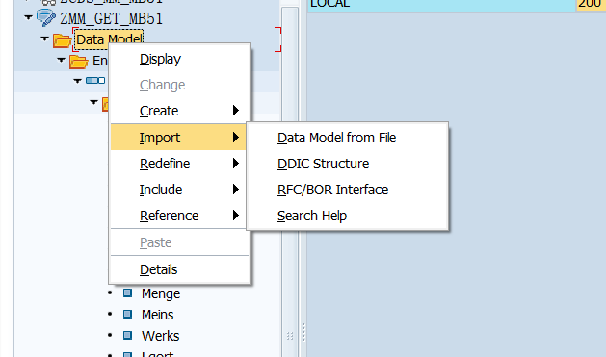Open the Include submenu

tap(180, 190)
